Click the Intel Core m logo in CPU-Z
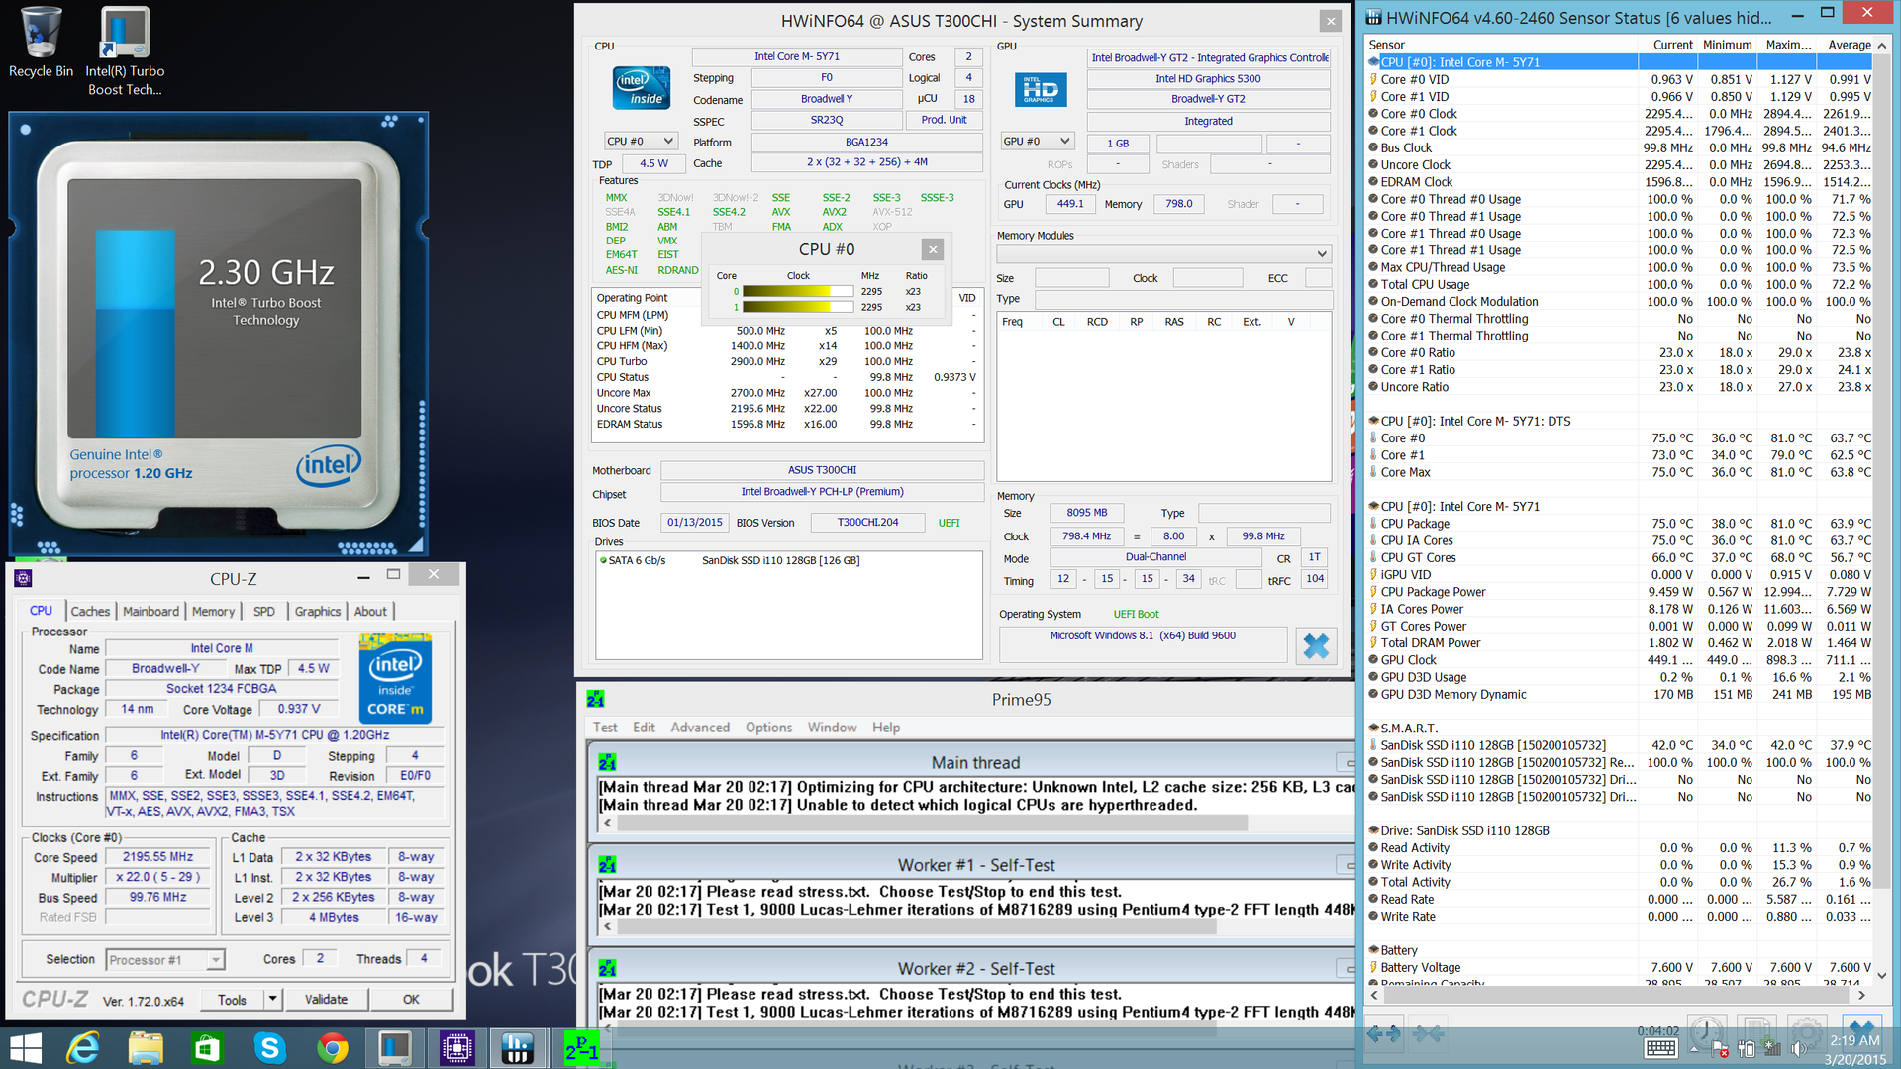Screen dimensions: 1901x1069 (395, 679)
